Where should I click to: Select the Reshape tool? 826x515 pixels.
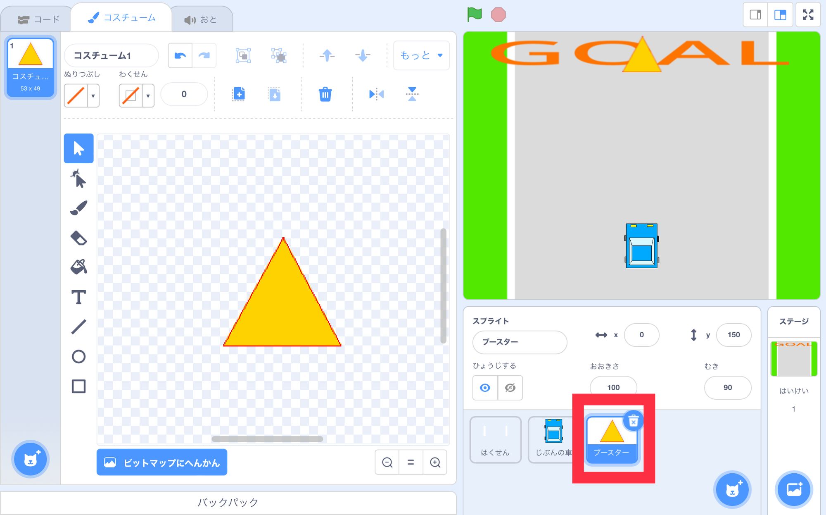click(x=78, y=179)
